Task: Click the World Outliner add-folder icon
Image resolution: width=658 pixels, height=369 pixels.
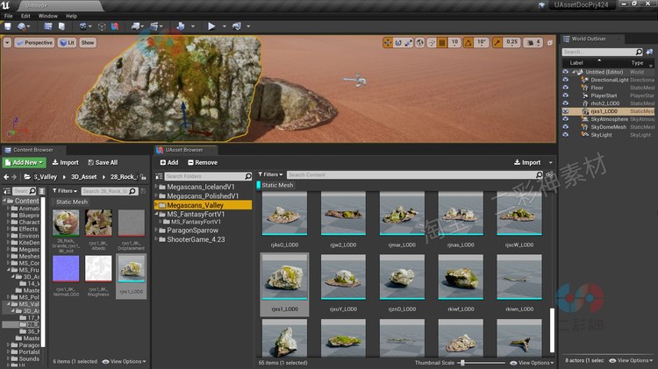Action: [x=648, y=52]
